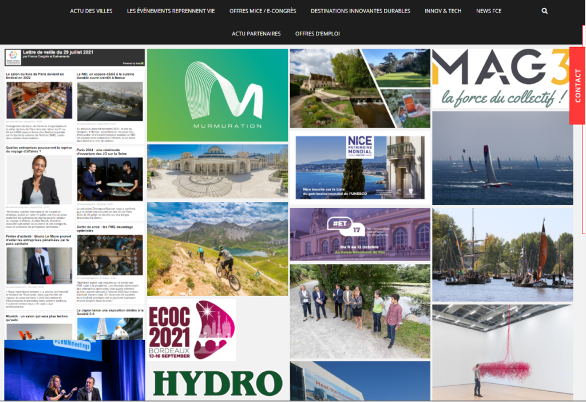View the Meet the Odeon building photo
The width and height of the screenshot is (586, 402).
(x=360, y=381)
